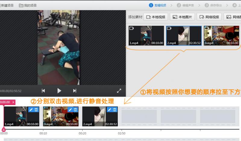Edit the 3.mp4 timeline clip pencil icon
Image resolution: width=241 pixels, height=141 pixels.
[x=70, y=109]
